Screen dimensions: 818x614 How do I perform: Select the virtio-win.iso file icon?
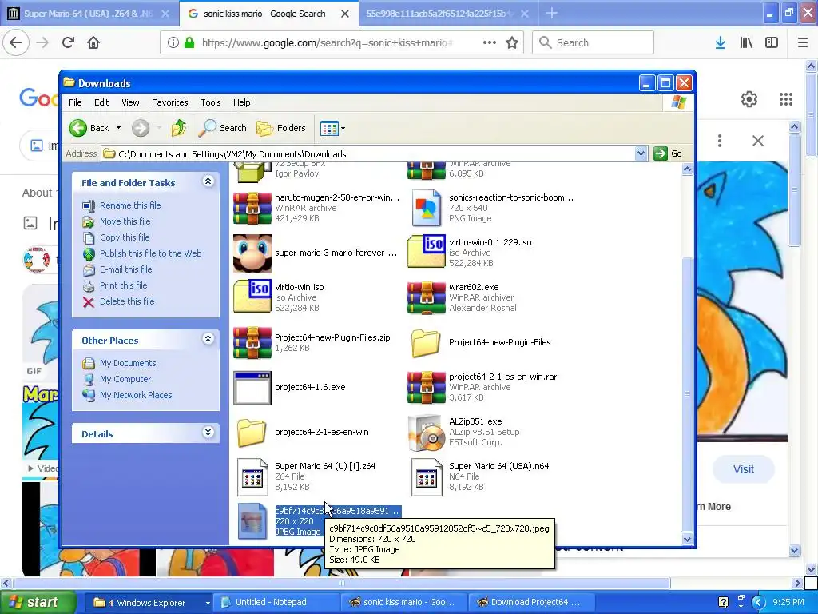click(x=252, y=297)
